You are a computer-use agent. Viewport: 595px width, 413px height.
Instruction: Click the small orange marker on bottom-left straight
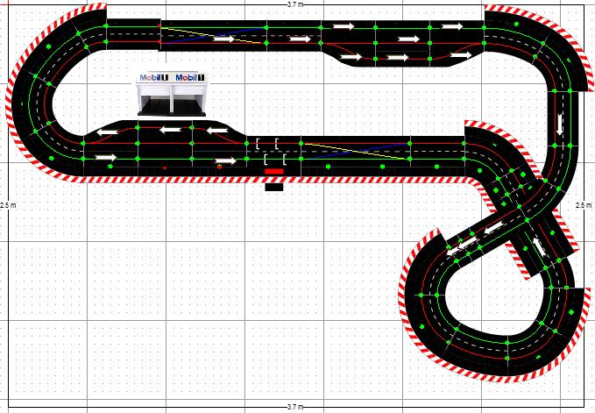click(219, 166)
